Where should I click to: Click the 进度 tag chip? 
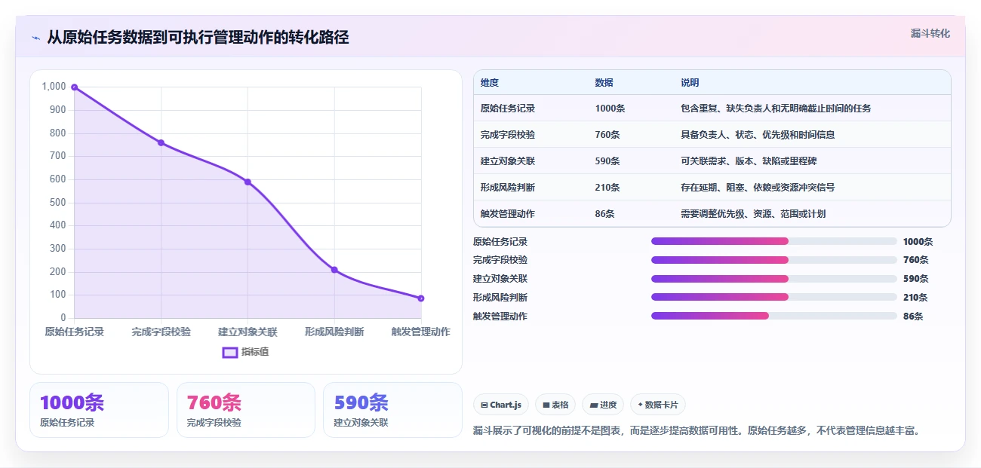pos(603,405)
